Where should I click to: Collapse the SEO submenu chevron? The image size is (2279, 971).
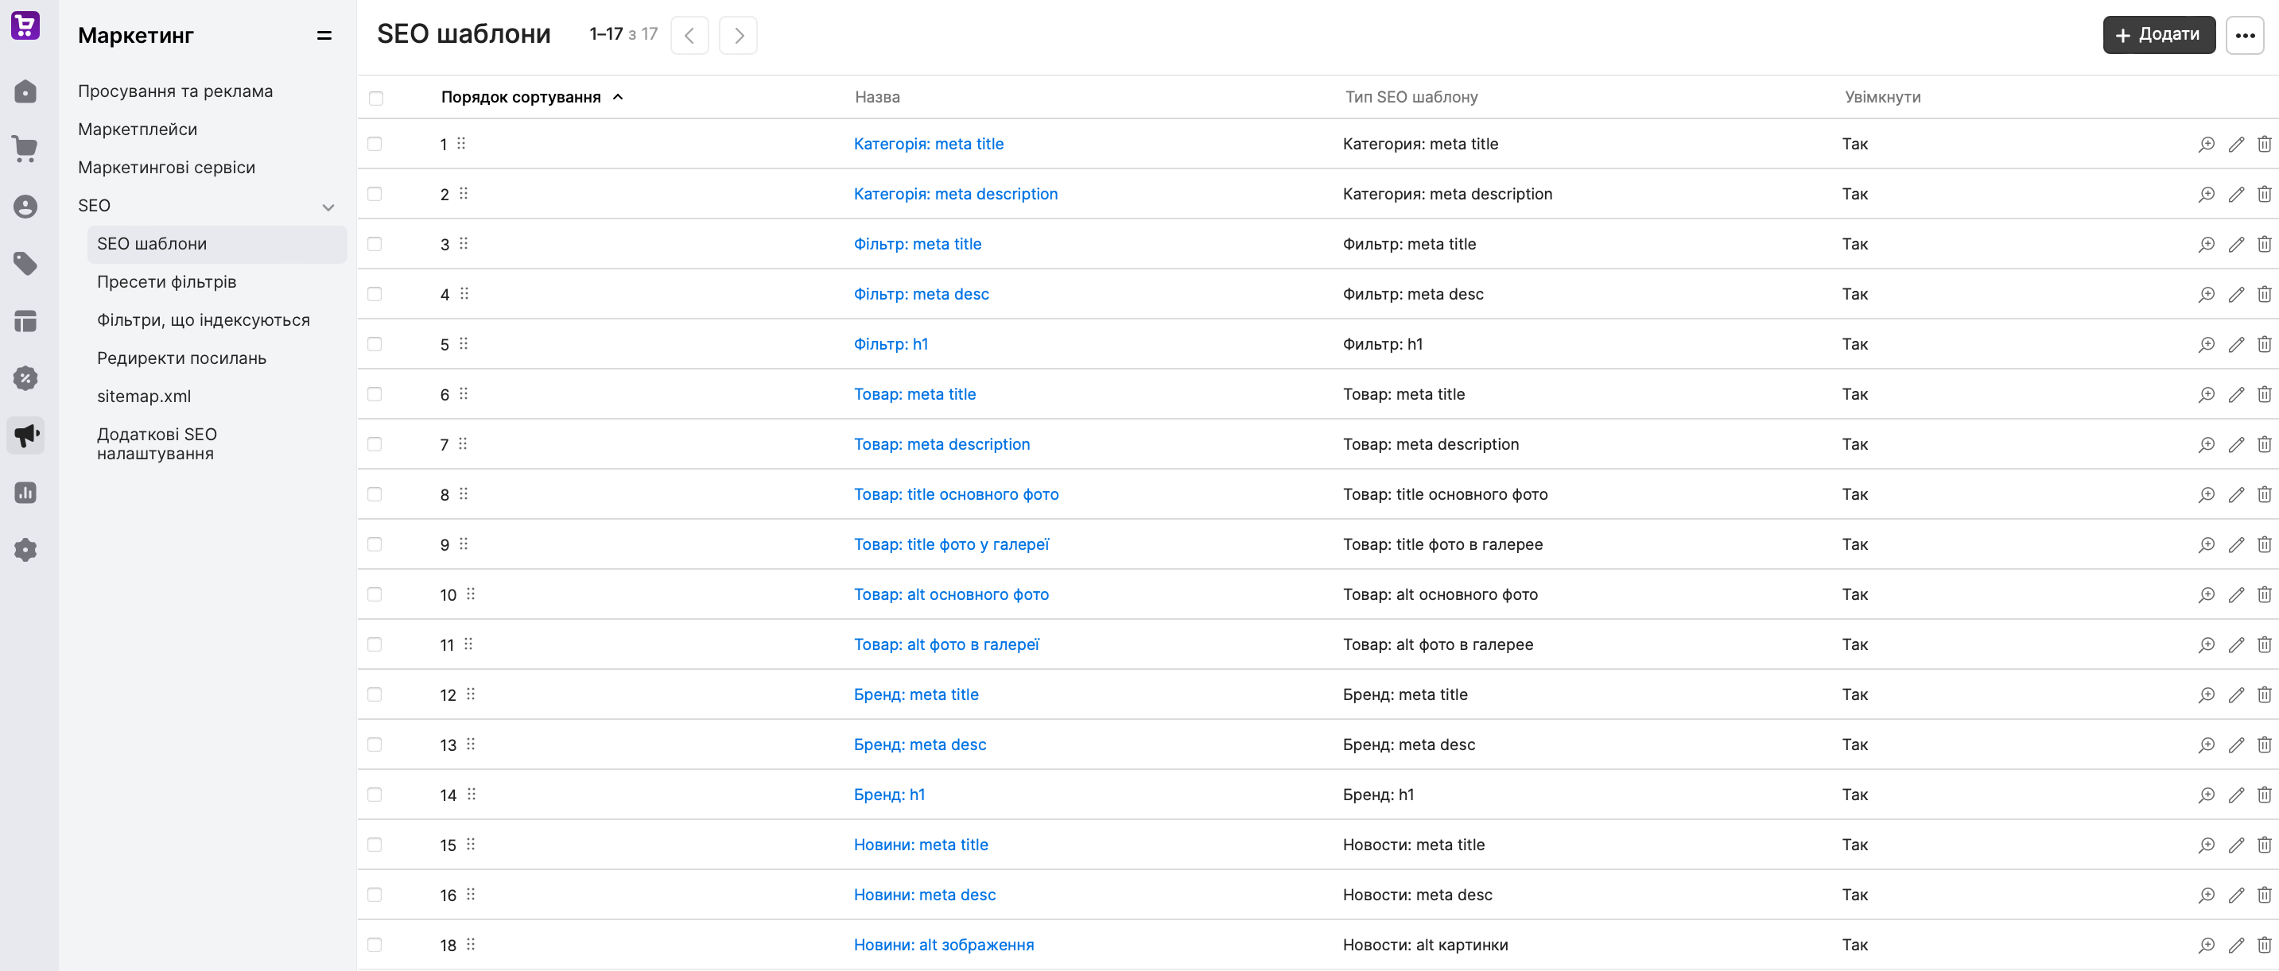[328, 207]
